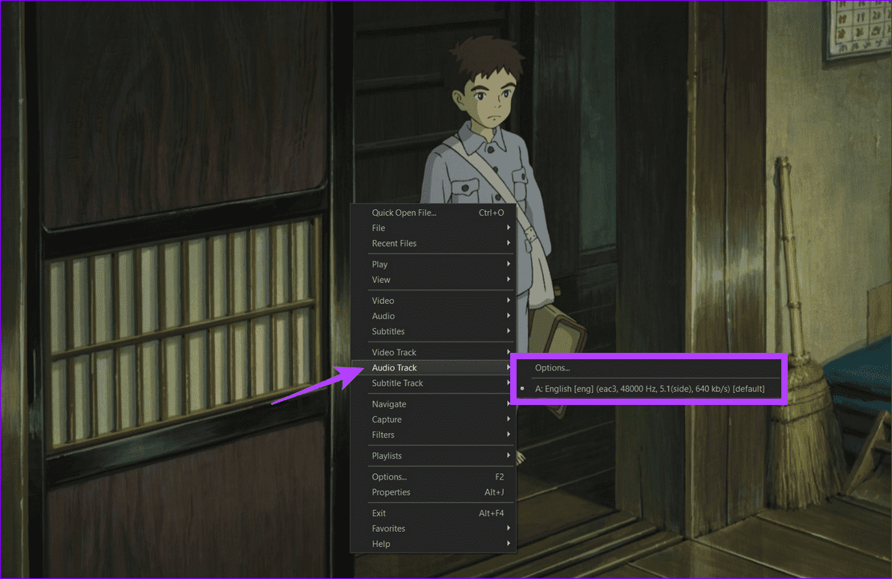Open the File submenu
Viewport: 892px width, 579px height.
click(x=433, y=228)
